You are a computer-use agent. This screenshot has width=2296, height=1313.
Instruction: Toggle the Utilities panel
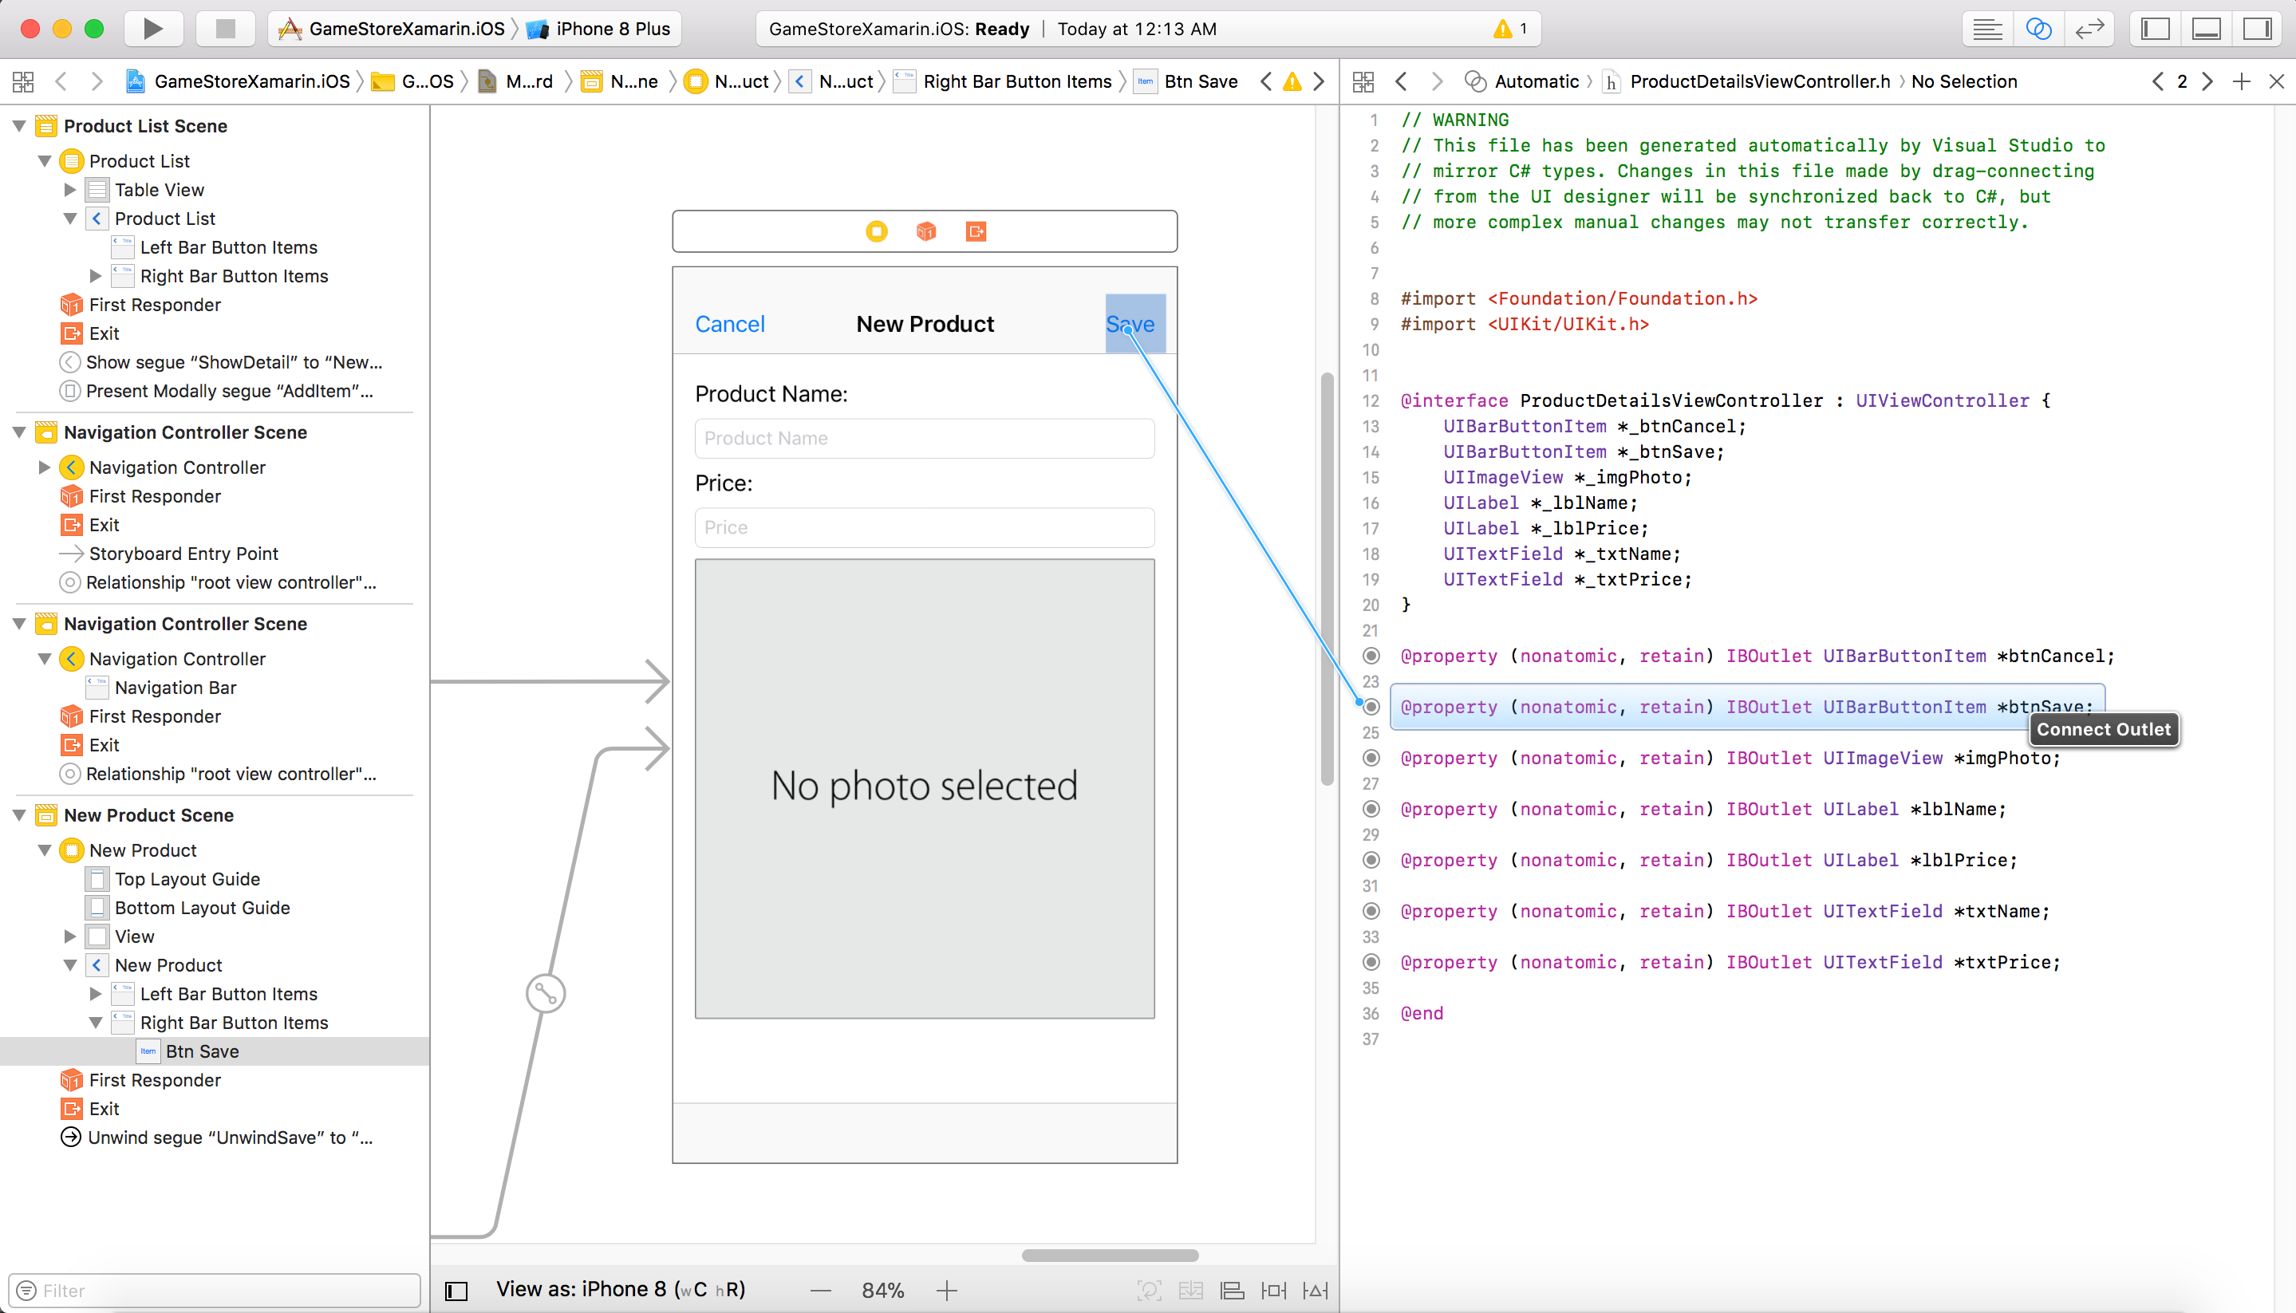[2256, 29]
